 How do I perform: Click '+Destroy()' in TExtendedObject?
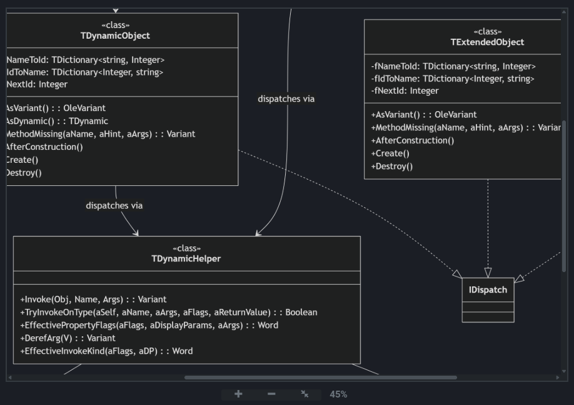coord(391,167)
